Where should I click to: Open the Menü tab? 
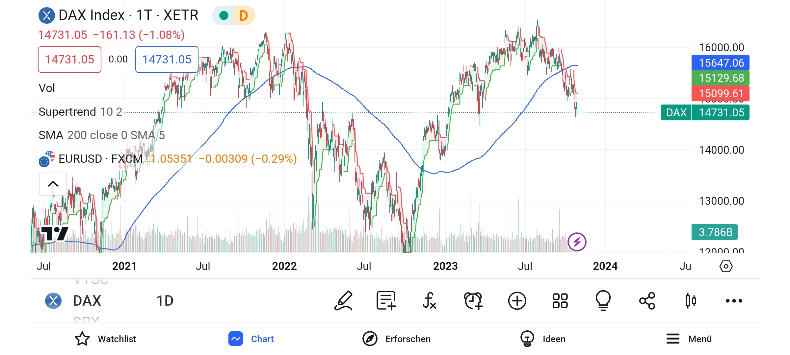pyautogui.click(x=689, y=339)
